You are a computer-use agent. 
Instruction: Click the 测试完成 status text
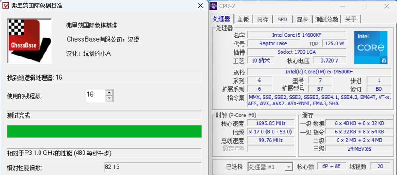coord(18,115)
